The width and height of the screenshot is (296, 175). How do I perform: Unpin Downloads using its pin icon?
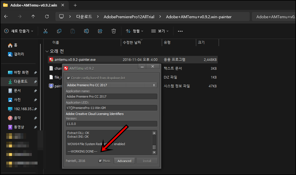tap(35, 82)
